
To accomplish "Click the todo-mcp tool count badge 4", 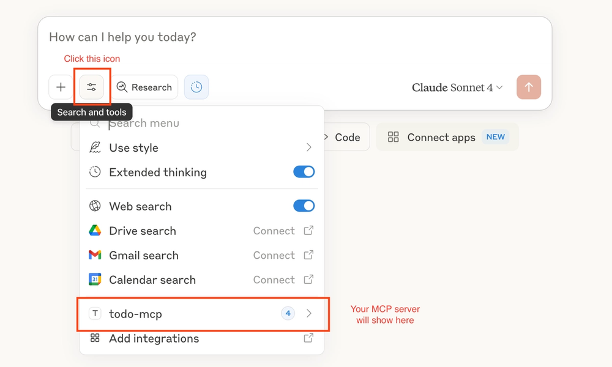I will tap(288, 313).
